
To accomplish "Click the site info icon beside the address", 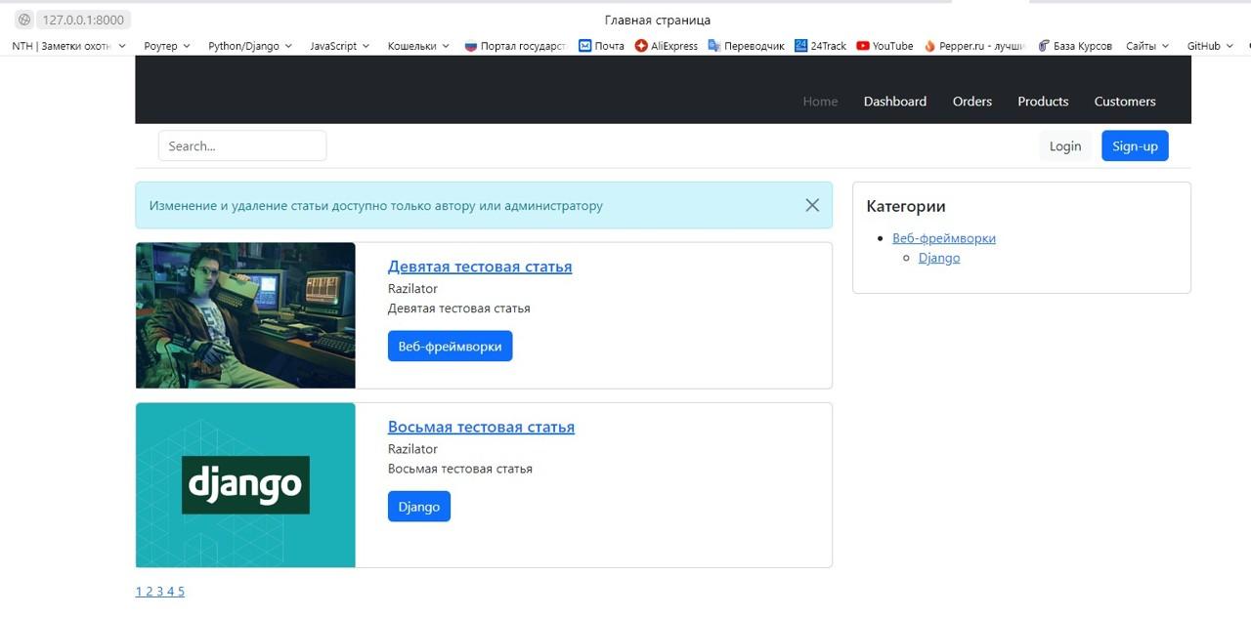I will coord(24,20).
